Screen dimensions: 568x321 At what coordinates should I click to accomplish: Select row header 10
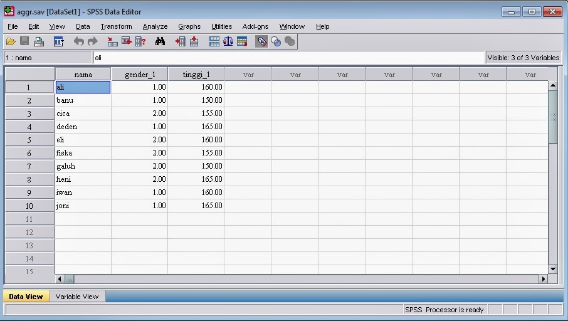tap(29, 206)
